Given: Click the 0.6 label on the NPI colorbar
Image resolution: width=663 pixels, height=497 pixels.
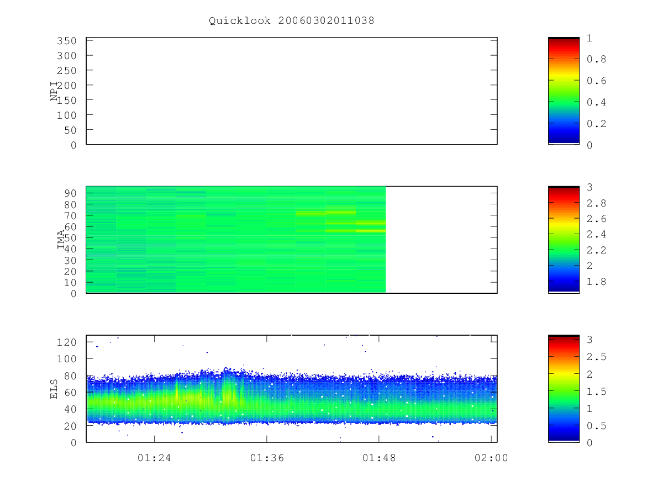Looking at the screenshot, I should (x=596, y=81).
